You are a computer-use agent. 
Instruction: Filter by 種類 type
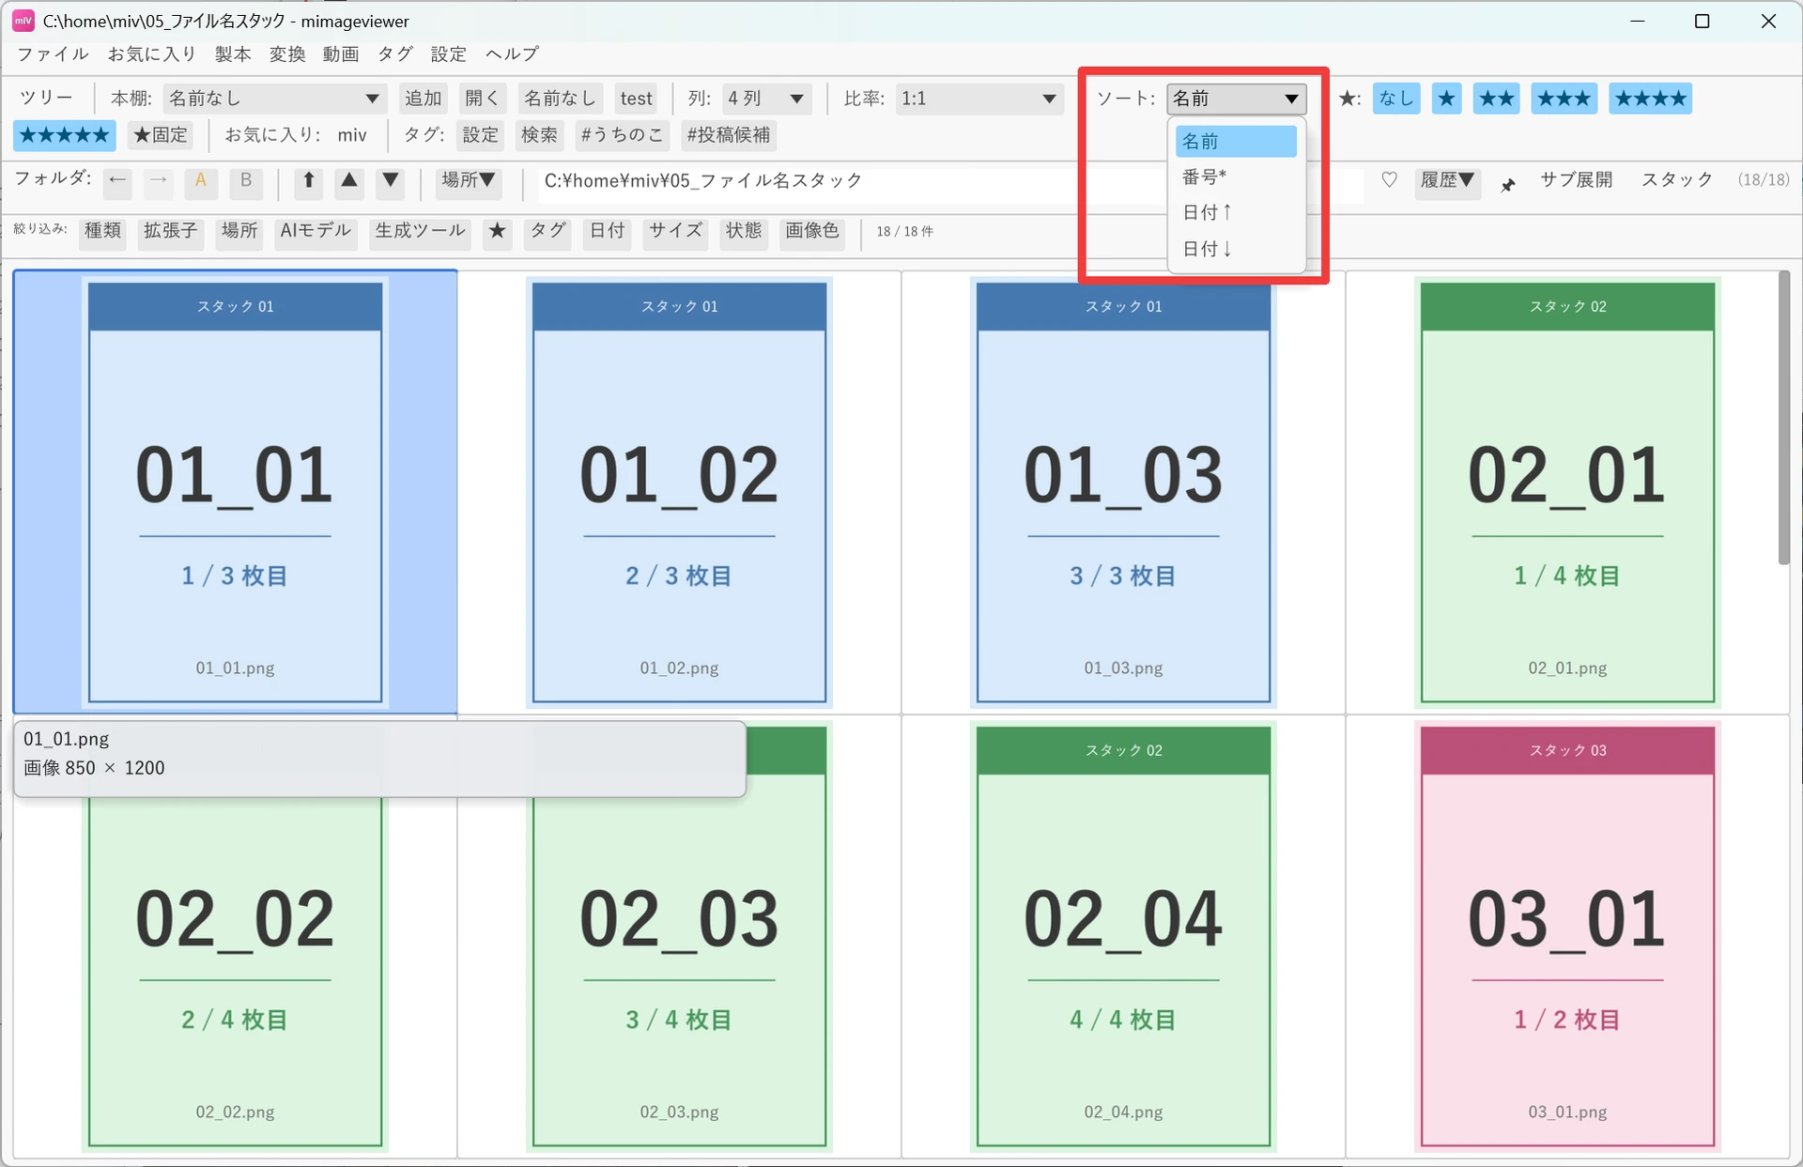[103, 231]
